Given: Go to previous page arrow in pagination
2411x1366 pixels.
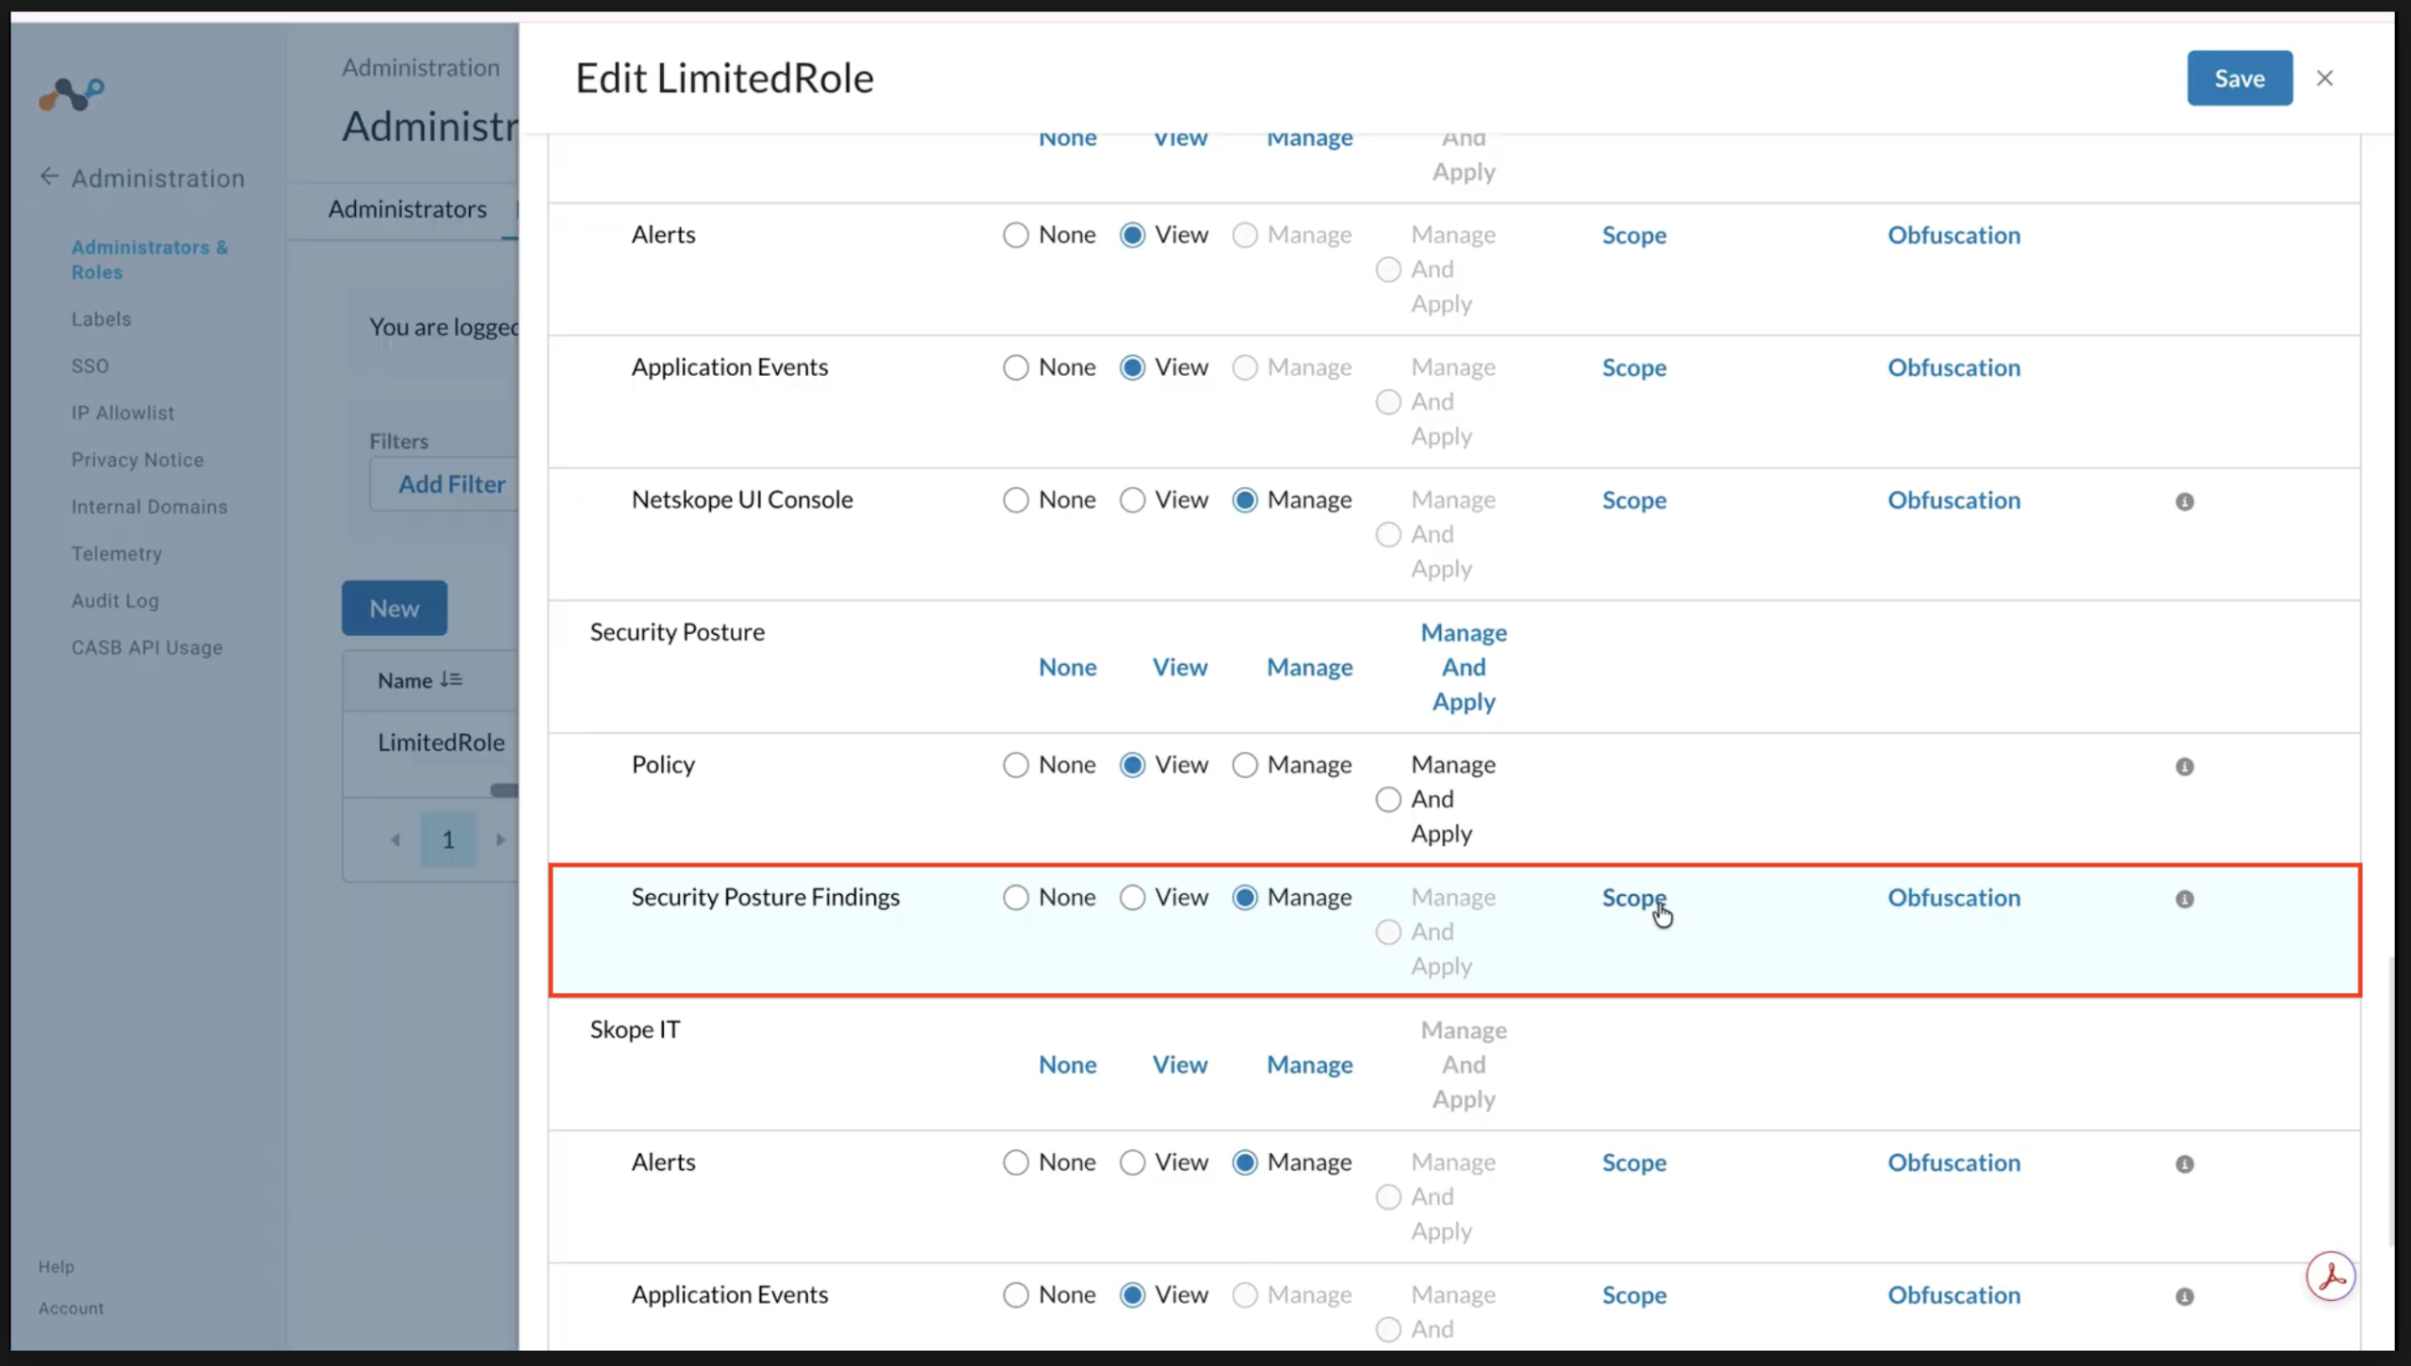Looking at the screenshot, I should (x=396, y=838).
